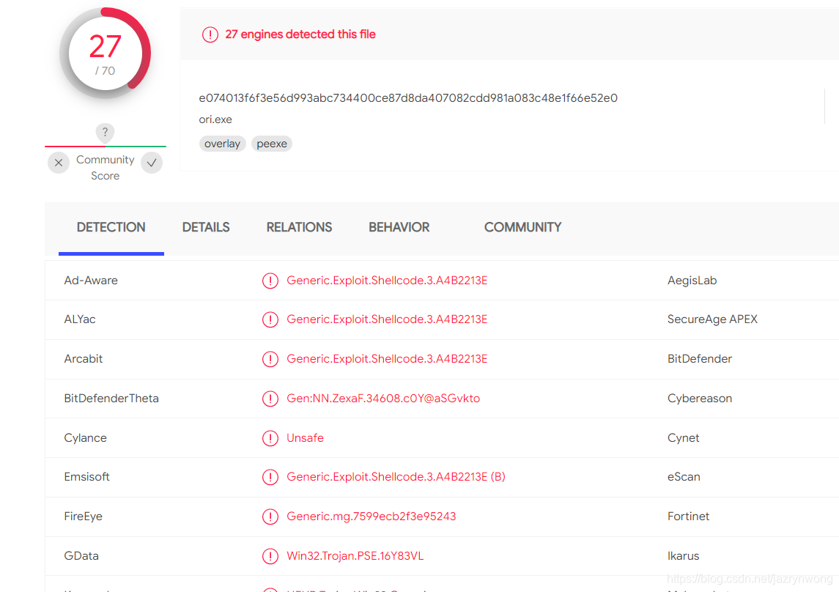The width and height of the screenshot is (839, 592).
Task: Click the AegisLab engine name
Action: (692, 280)
